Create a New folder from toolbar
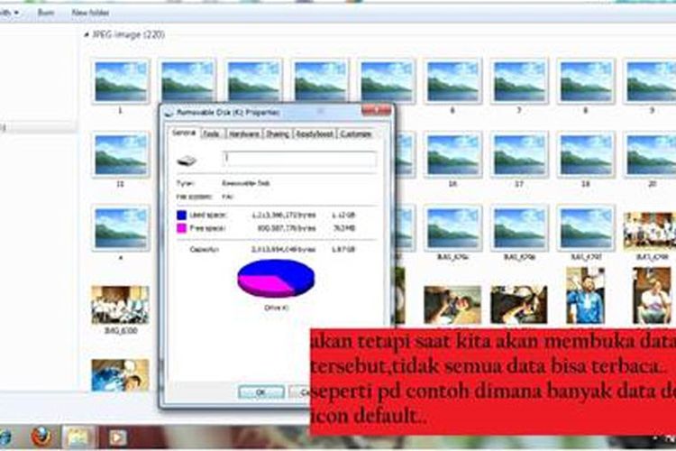 coord(91,14)
